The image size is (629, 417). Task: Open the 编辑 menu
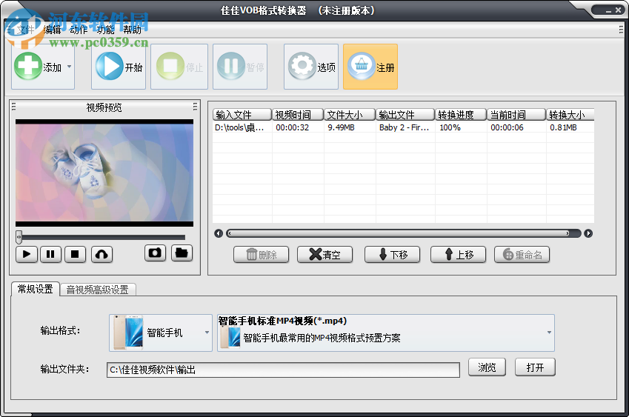(x=52, y=30)
